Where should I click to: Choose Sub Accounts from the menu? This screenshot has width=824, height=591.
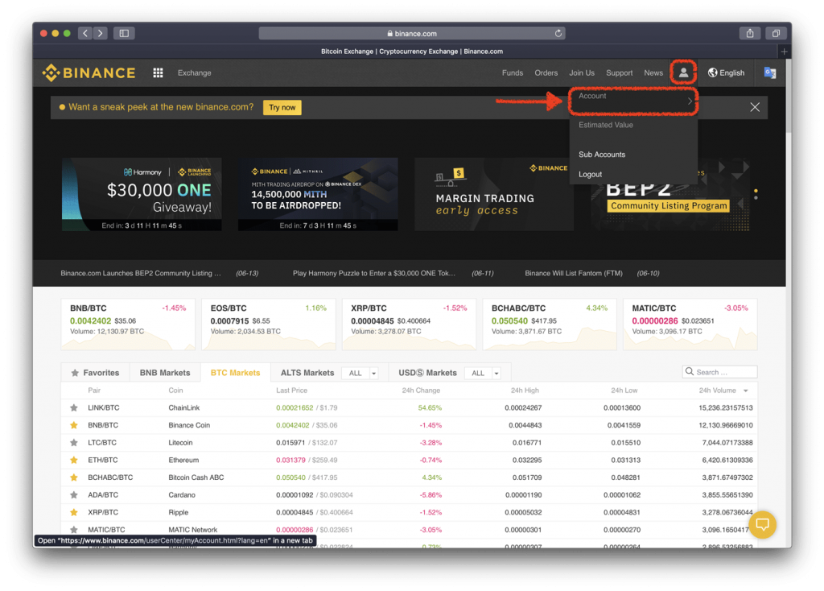(x=602, y=155)
